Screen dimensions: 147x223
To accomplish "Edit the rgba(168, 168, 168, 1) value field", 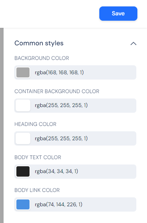I will 84,72.
